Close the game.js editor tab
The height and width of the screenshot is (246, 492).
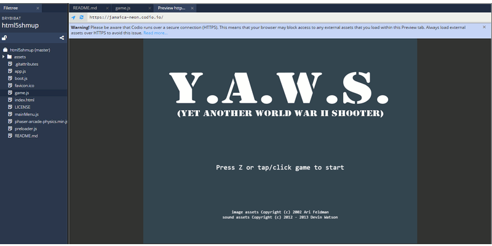[148, 8]
